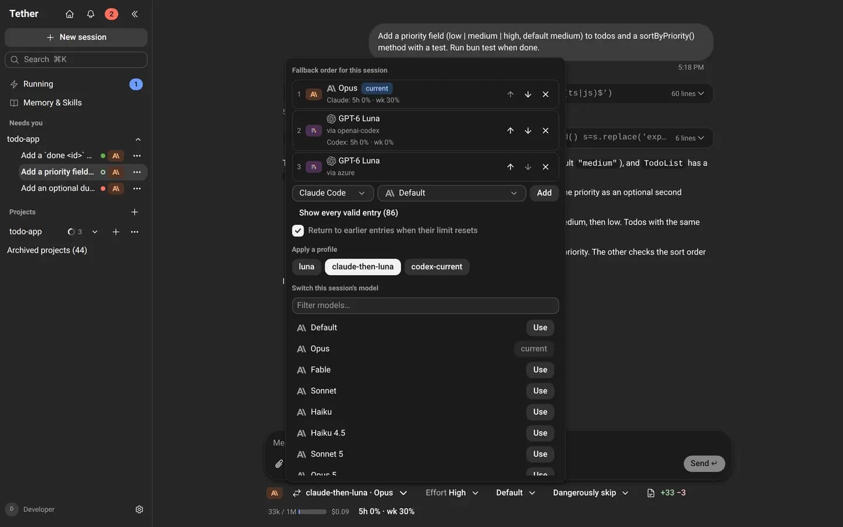
Task: Click the context usage progress bar
Action: [x=313, y=512]
